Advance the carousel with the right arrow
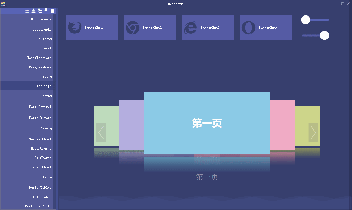This screenshot has width=352, height=210. tap(313, 133)
